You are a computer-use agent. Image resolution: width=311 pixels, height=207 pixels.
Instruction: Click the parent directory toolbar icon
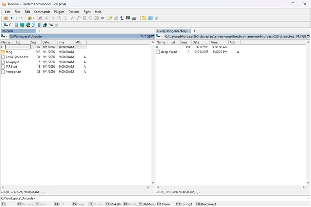click(x=6, y=18)
